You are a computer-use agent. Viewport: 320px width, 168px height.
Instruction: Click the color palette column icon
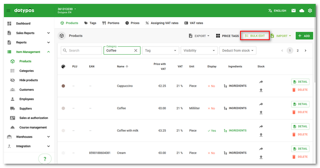click(x=64, y=66)
